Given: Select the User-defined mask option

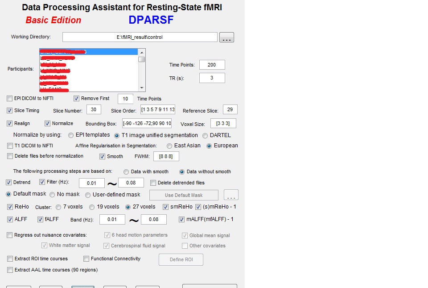Looking at the screenshot, I should pyautogui.click(x=88, y=195).
